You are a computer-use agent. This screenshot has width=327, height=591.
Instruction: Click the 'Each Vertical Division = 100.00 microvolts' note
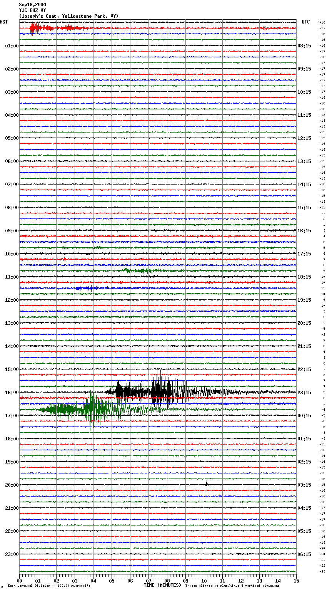(x=49, y=586)
